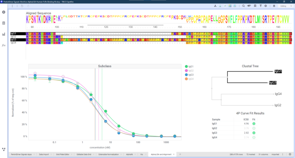Image resolution: width=295 pixels, height=158 pixels.
Task: Select the IgG1 row label in sequence alignment
Action: coord(13,34)
